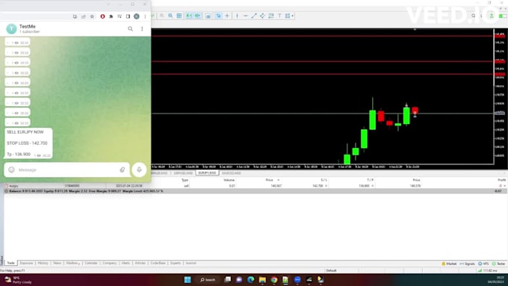The image size is (508, 286).
Task: Click the Volume column header
Action: (x=229, y=180)
